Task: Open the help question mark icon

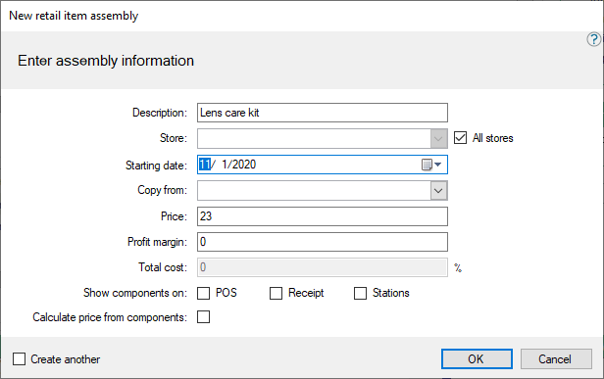Action: [593, 39]
